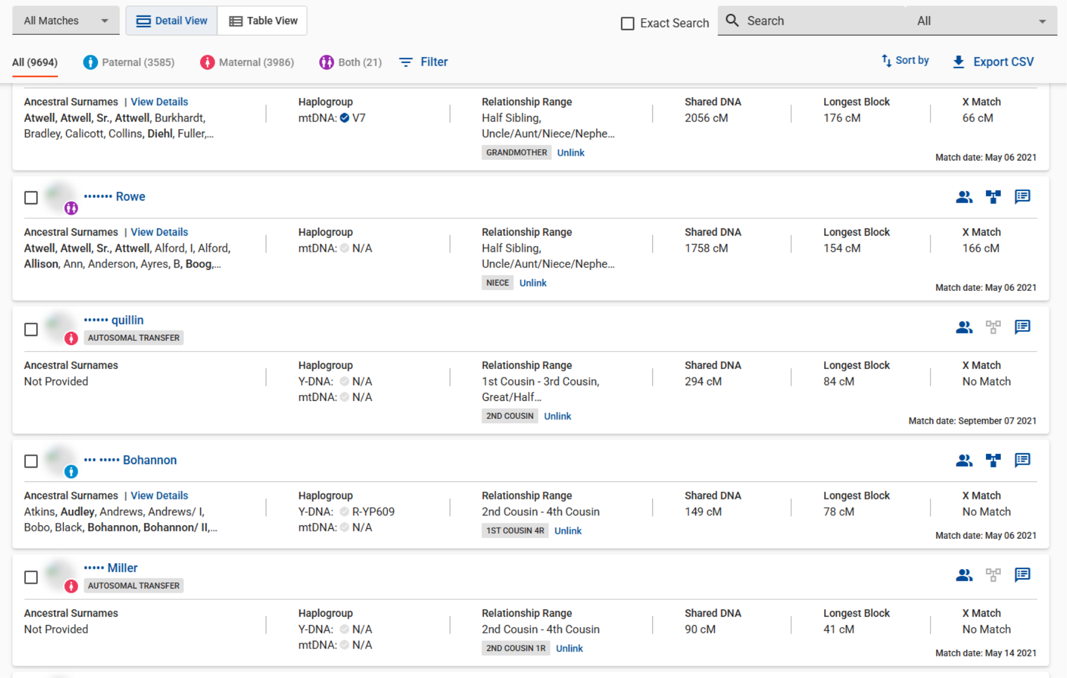Switch to Table View
This screenshot has height=678, width=1067.
pos(263,21)
